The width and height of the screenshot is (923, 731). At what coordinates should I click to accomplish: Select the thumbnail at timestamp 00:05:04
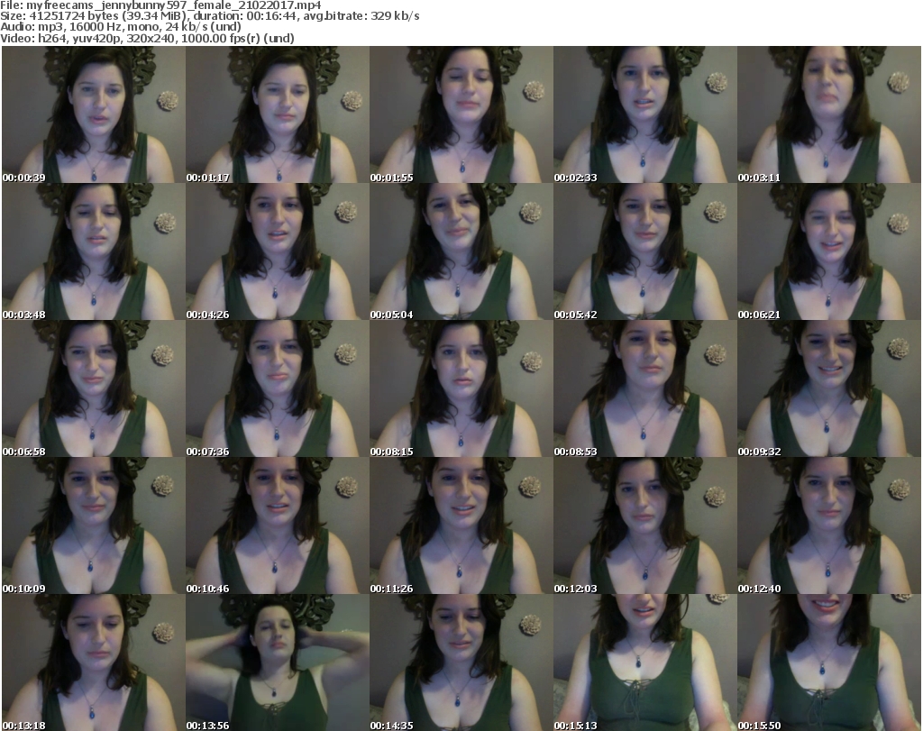pyautogui.click(x=461, y=251)
